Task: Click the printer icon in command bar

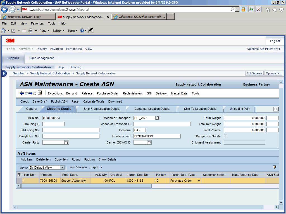Action: tap(31, 31)
